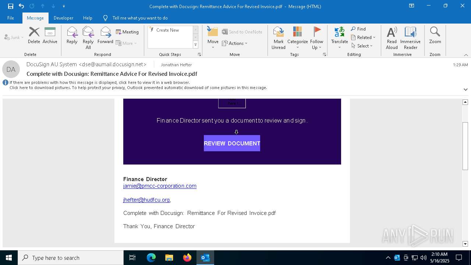Click taskbar search box
The width and height of the screenshot is (471, 265).
[71, 258]
